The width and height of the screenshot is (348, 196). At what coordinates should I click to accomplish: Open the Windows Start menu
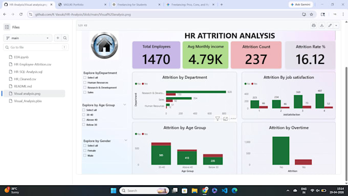114,190
